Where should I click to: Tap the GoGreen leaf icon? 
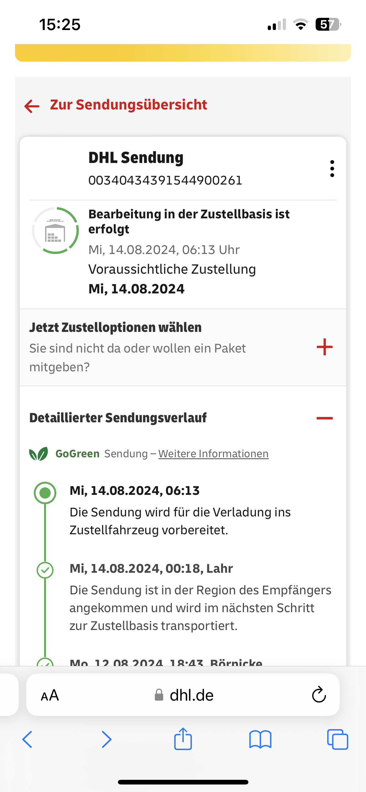(x=38, y=454)
